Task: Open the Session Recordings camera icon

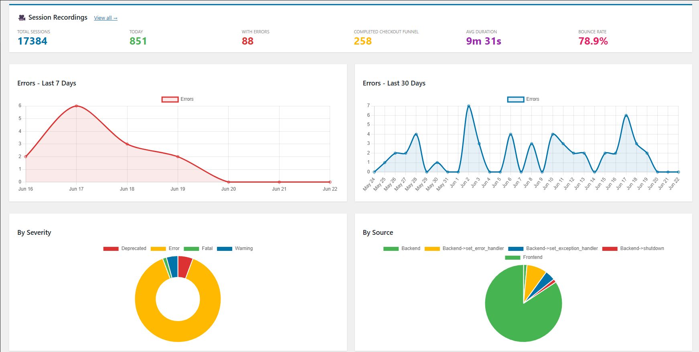Action: click(22, 18)
